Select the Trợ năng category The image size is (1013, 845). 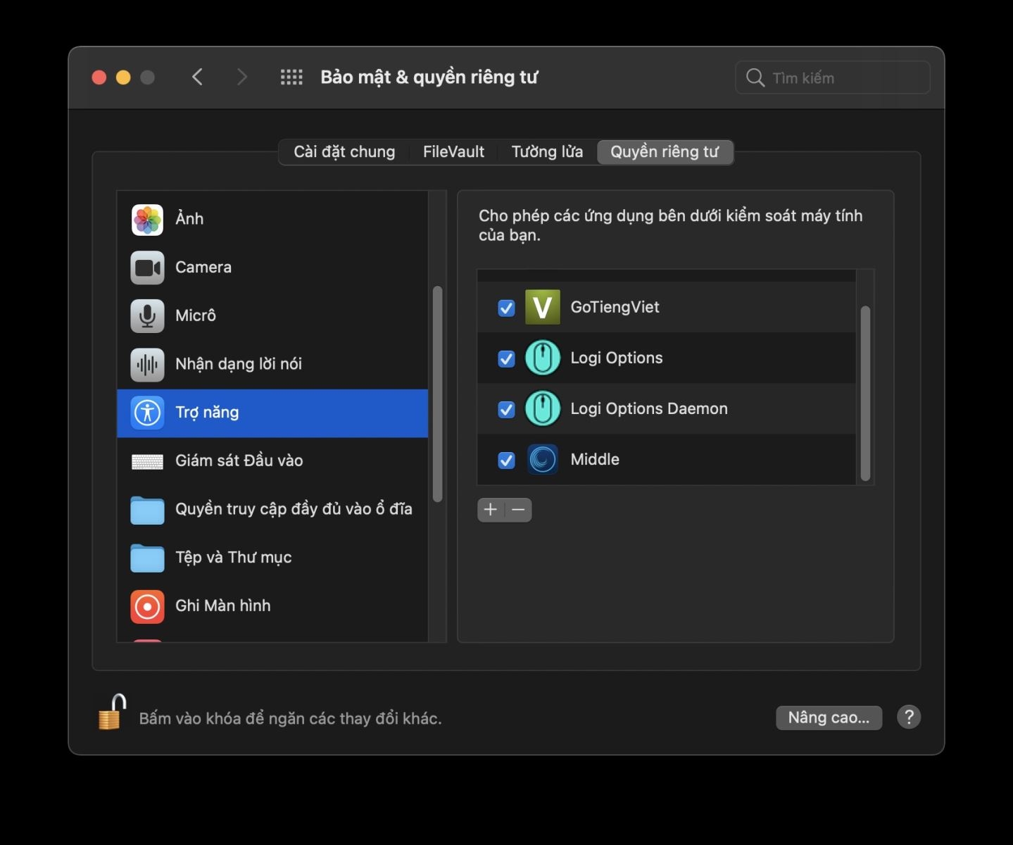coord(272,413)
